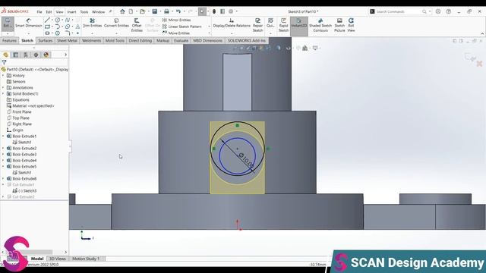Click the Ø10.00 dimension text

[246, 160]
